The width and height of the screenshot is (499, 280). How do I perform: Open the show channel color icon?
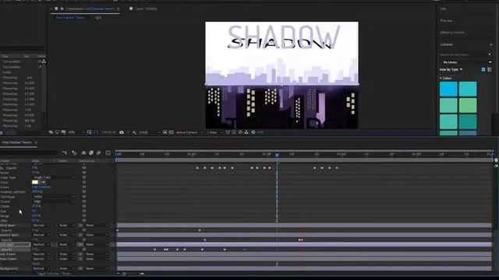[134, 132]
